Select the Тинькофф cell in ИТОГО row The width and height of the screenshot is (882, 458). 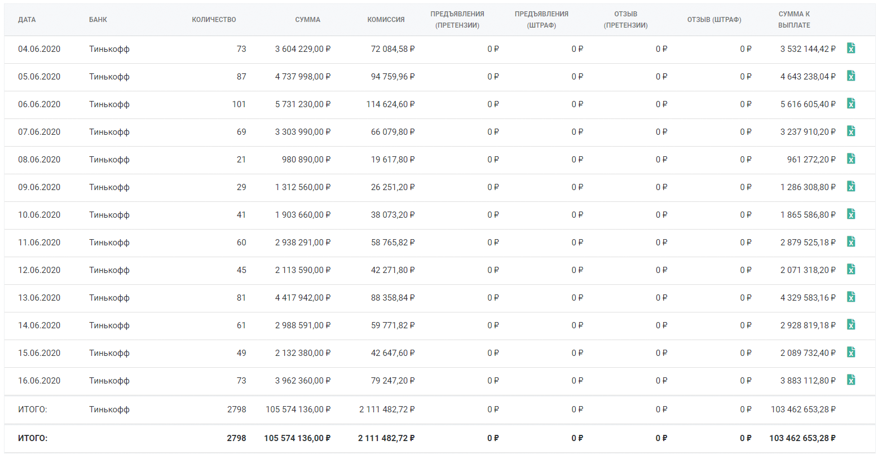109,409
